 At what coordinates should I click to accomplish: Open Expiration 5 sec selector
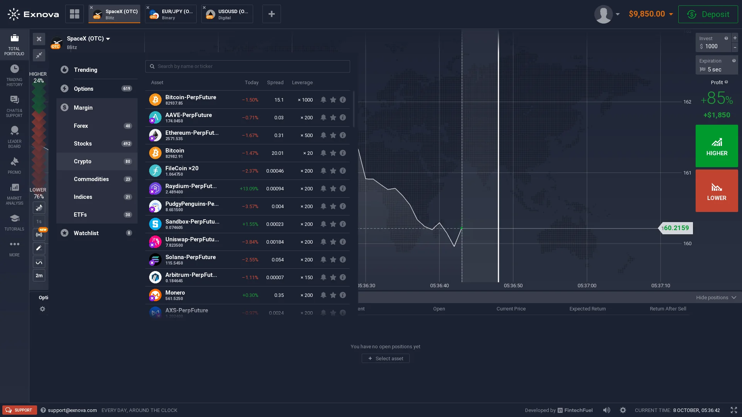point(716,65)
